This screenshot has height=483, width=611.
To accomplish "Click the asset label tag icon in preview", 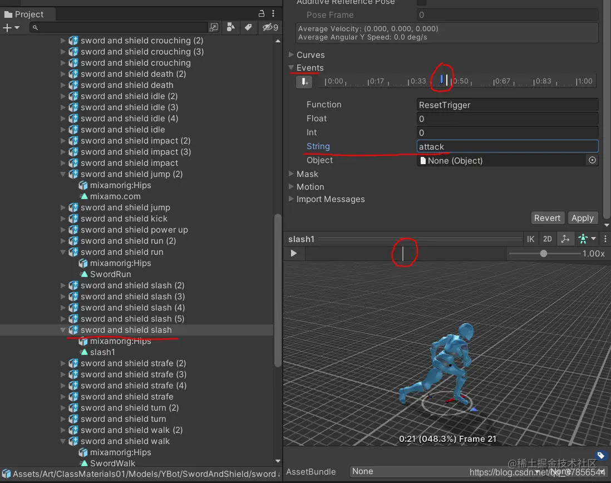I will [600, 455].
